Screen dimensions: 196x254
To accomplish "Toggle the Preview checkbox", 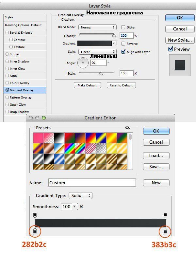I will (171, 49).
